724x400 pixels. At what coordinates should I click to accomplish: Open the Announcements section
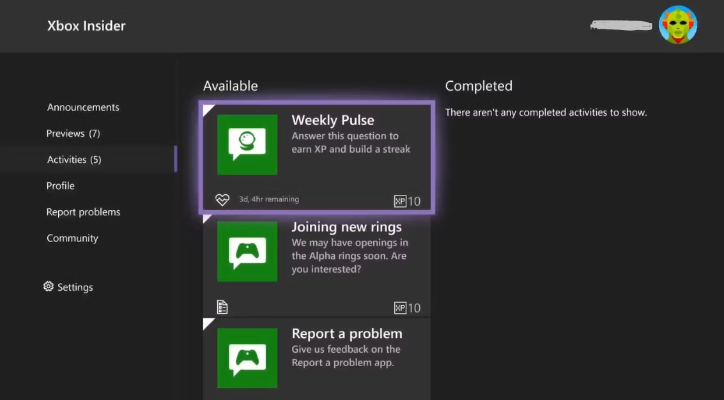point(83,107)
